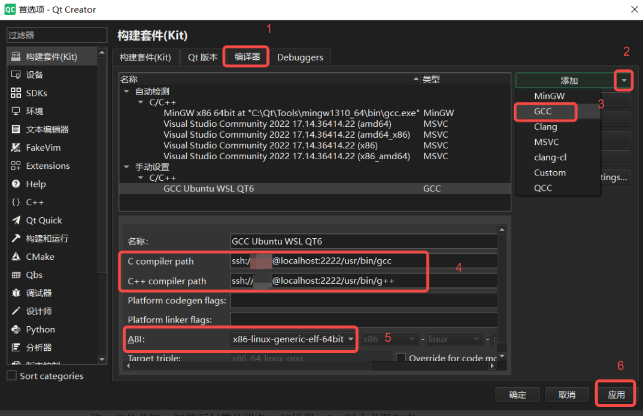
Task: Click the Platform codegen flags field
Action: pos(363,300)
